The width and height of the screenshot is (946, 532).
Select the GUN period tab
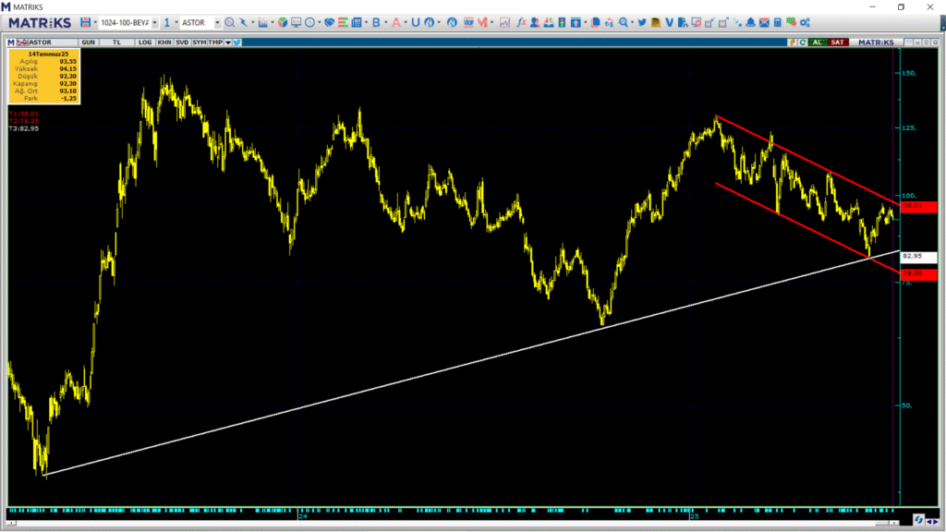point(89,42)
